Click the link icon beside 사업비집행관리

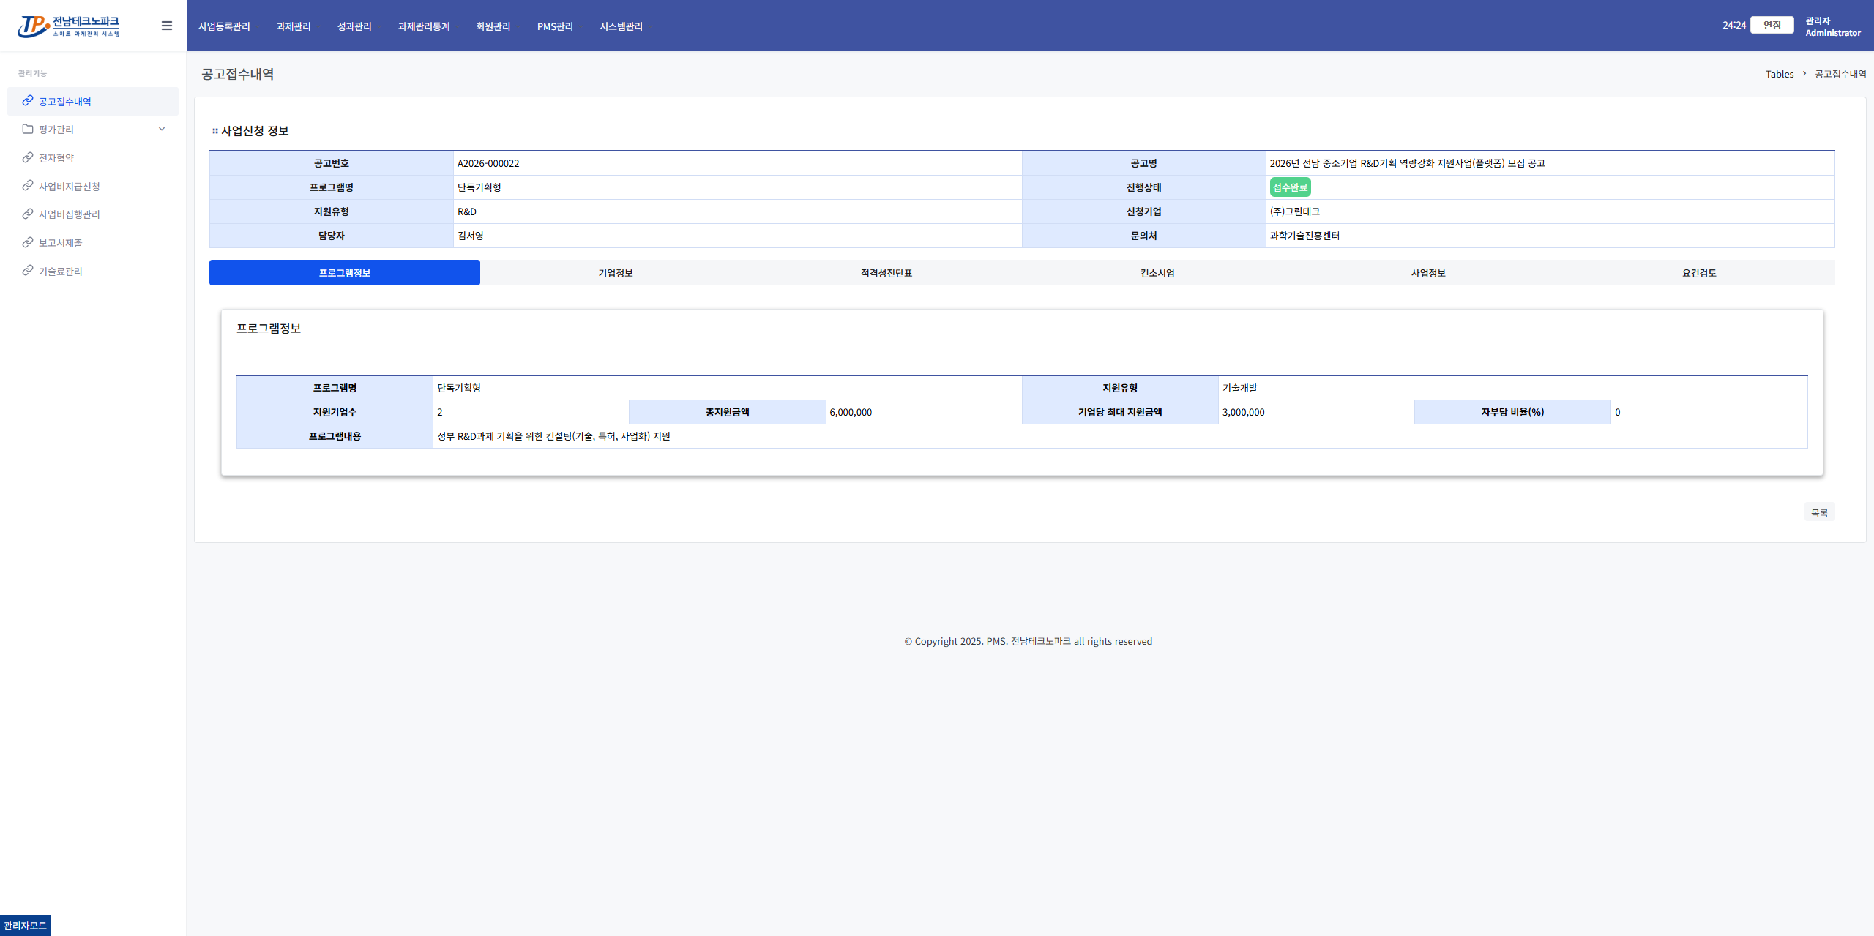(x=28, y=214)
